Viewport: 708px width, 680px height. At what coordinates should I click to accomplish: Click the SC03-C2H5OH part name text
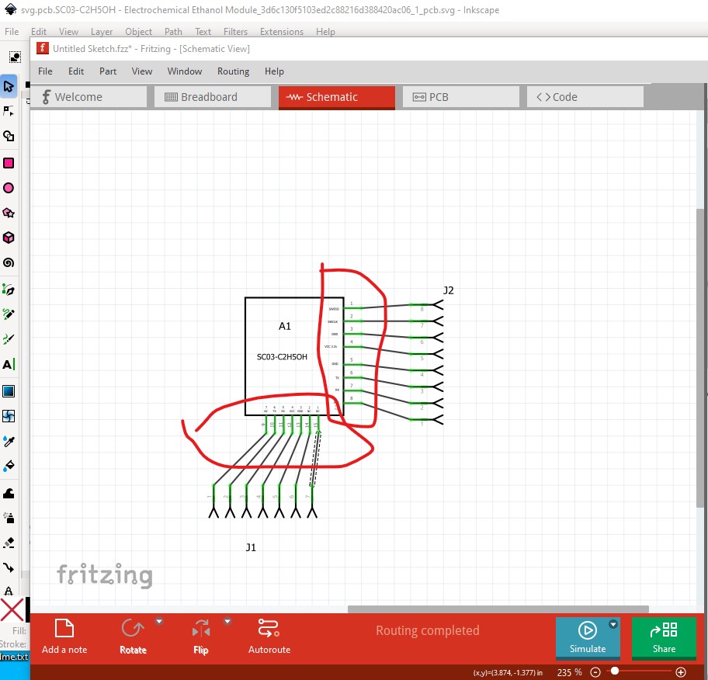[x=282, y=357]
